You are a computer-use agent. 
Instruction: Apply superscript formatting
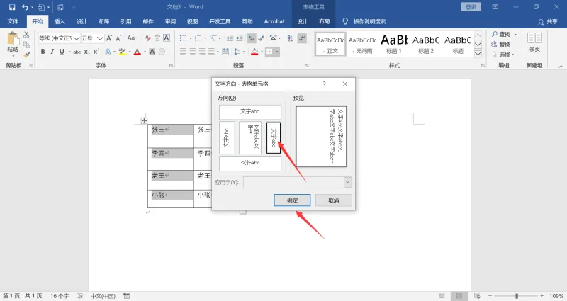pyautogui.click(x=96, y=52)
